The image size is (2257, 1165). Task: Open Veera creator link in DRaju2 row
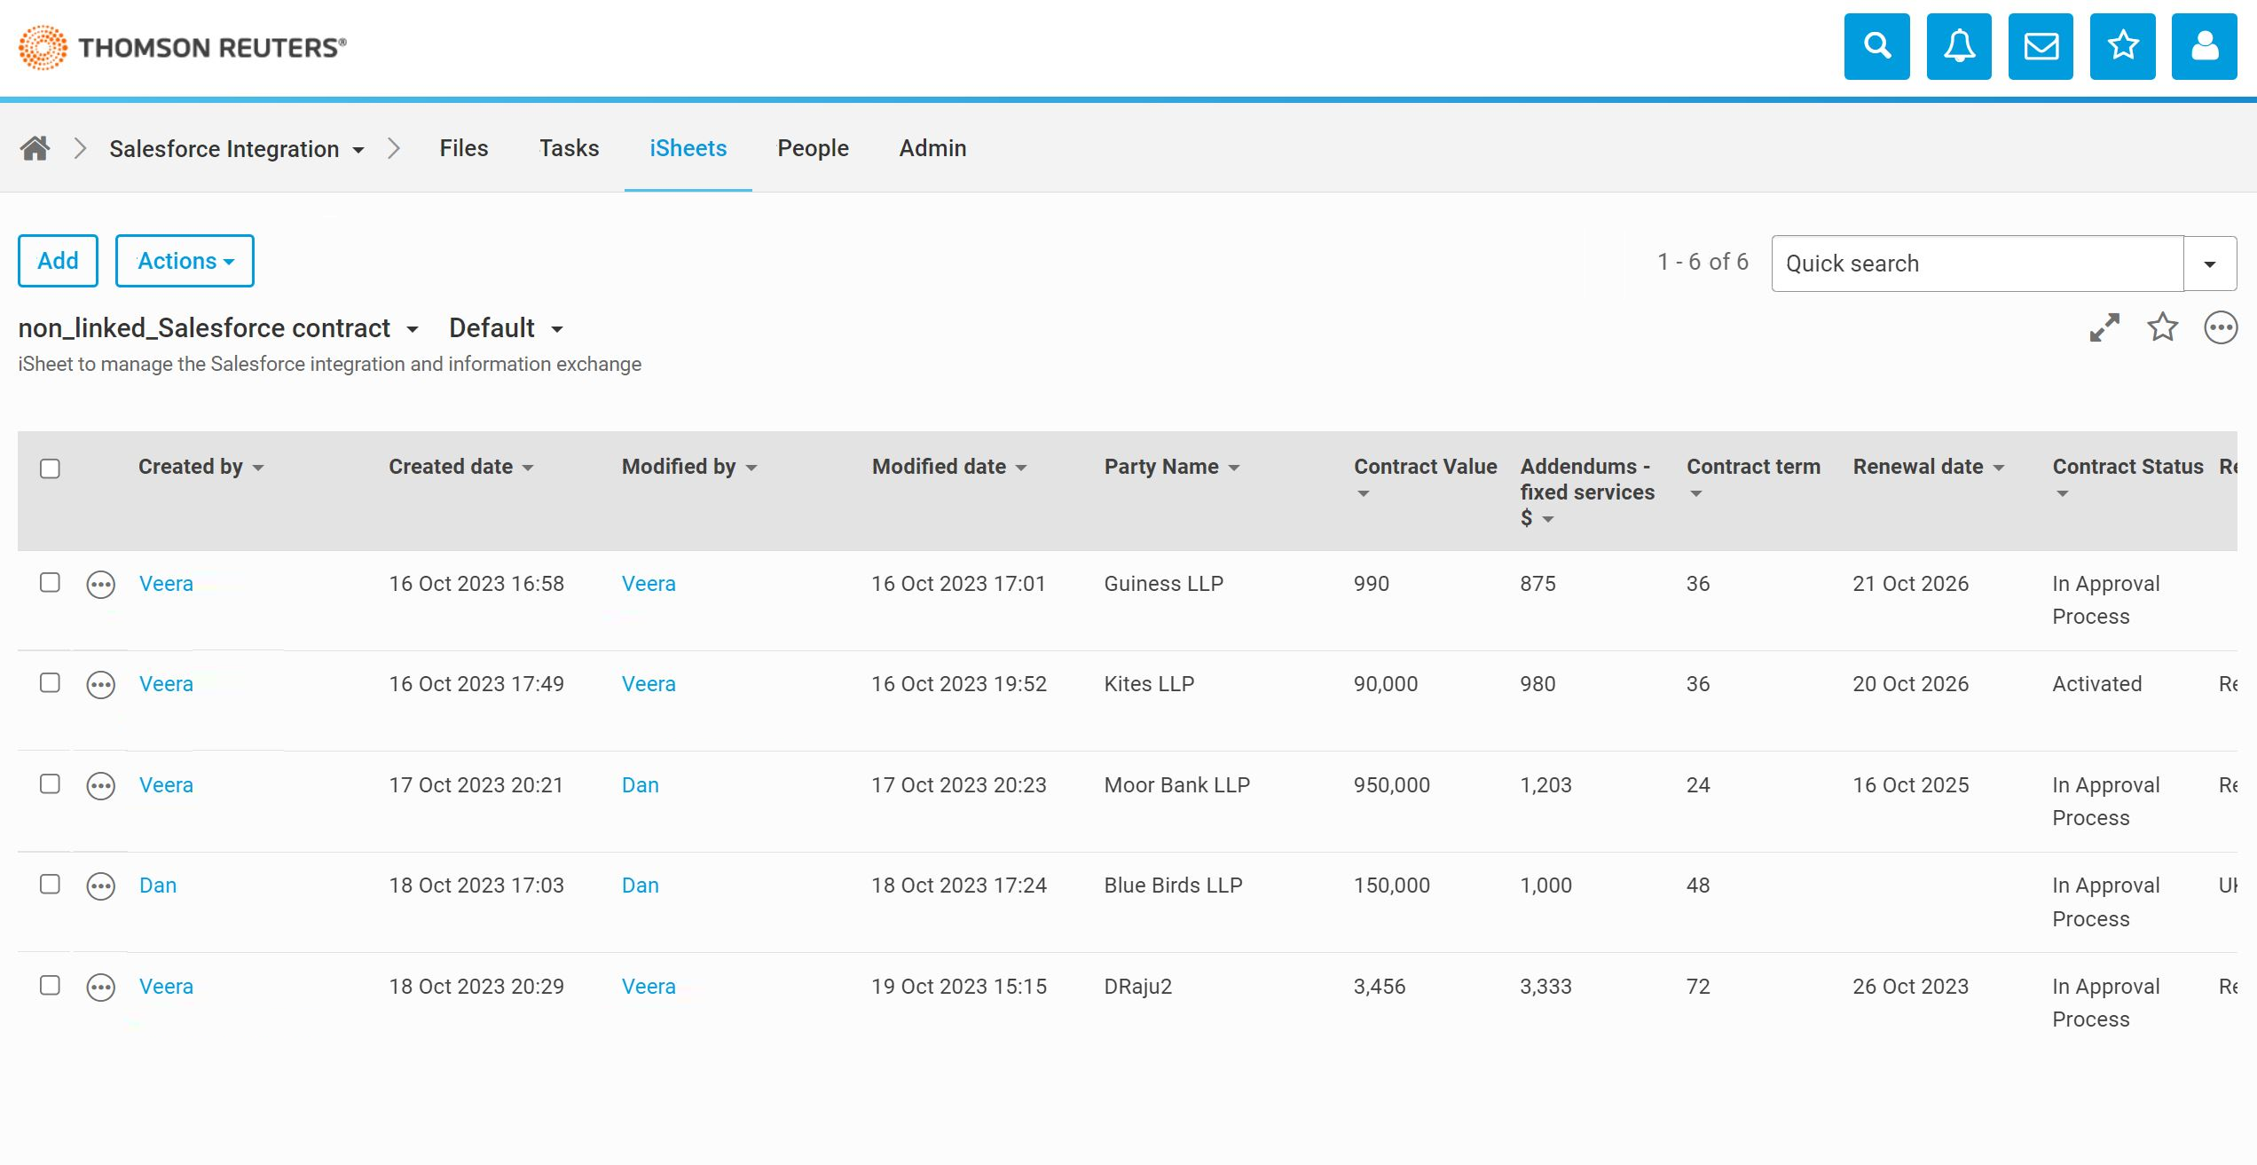166,987
